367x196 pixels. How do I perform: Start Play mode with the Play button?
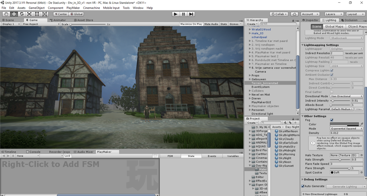click(176, 14)
